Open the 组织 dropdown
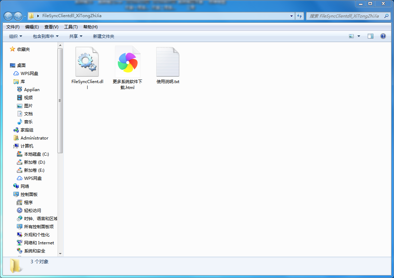The image size is (394, 278). point(15,36)
